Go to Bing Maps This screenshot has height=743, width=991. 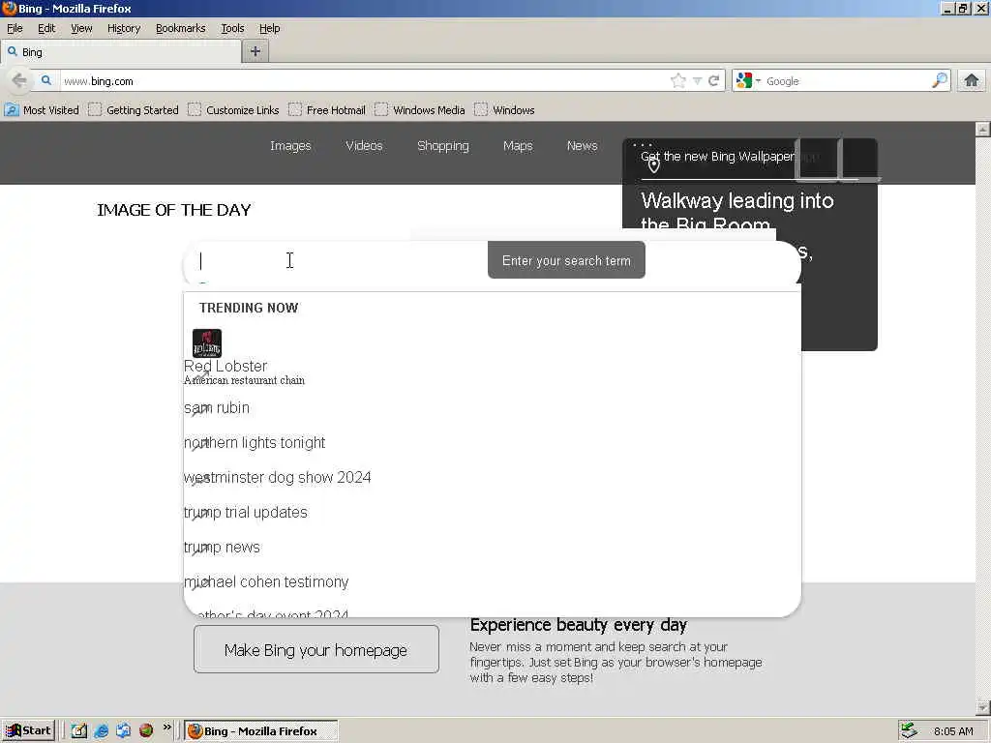point(519,146)
